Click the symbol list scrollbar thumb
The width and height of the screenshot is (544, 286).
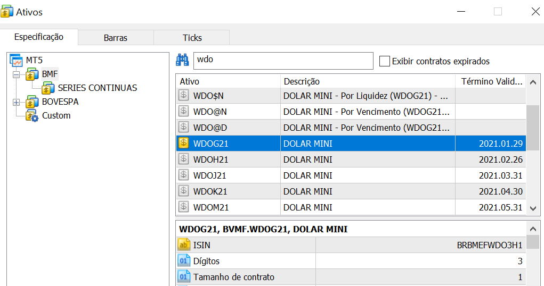[533, 128]
